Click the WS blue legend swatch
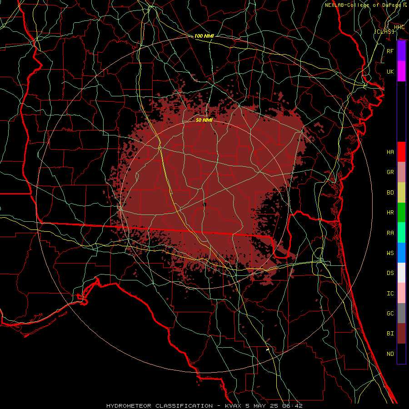 click(x=401, y=253)
